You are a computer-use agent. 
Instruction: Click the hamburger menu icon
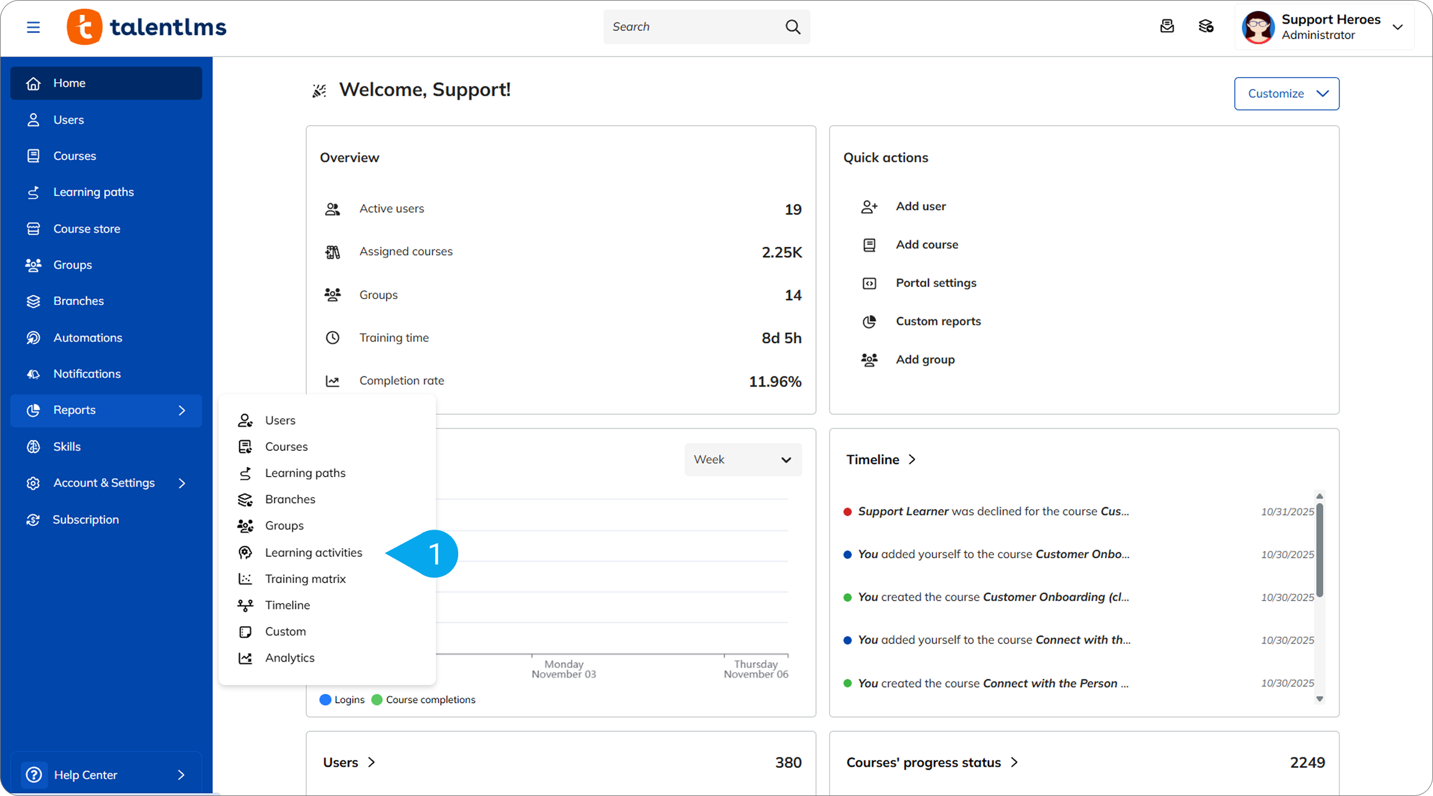[x=33, y=27]
